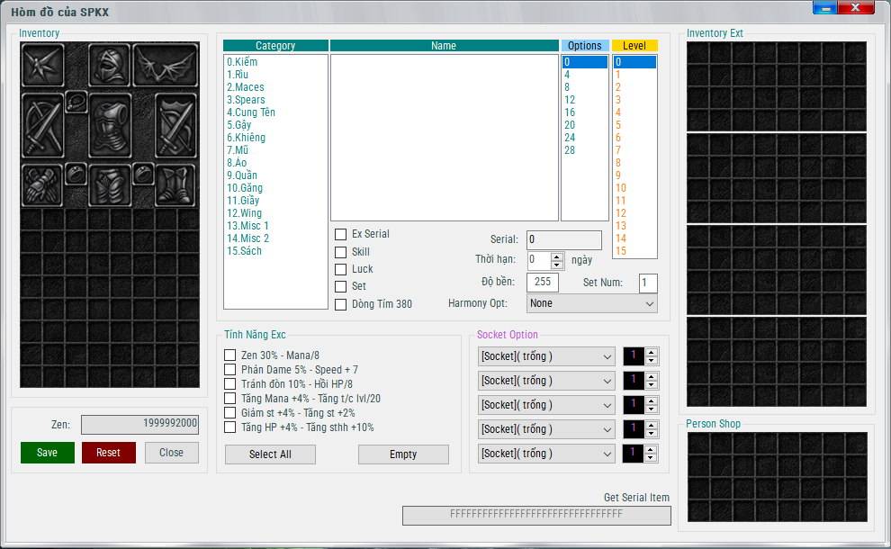Open the Harmony Opt dropdown
Screen dimensions: 891x549
tap(591, 304)
